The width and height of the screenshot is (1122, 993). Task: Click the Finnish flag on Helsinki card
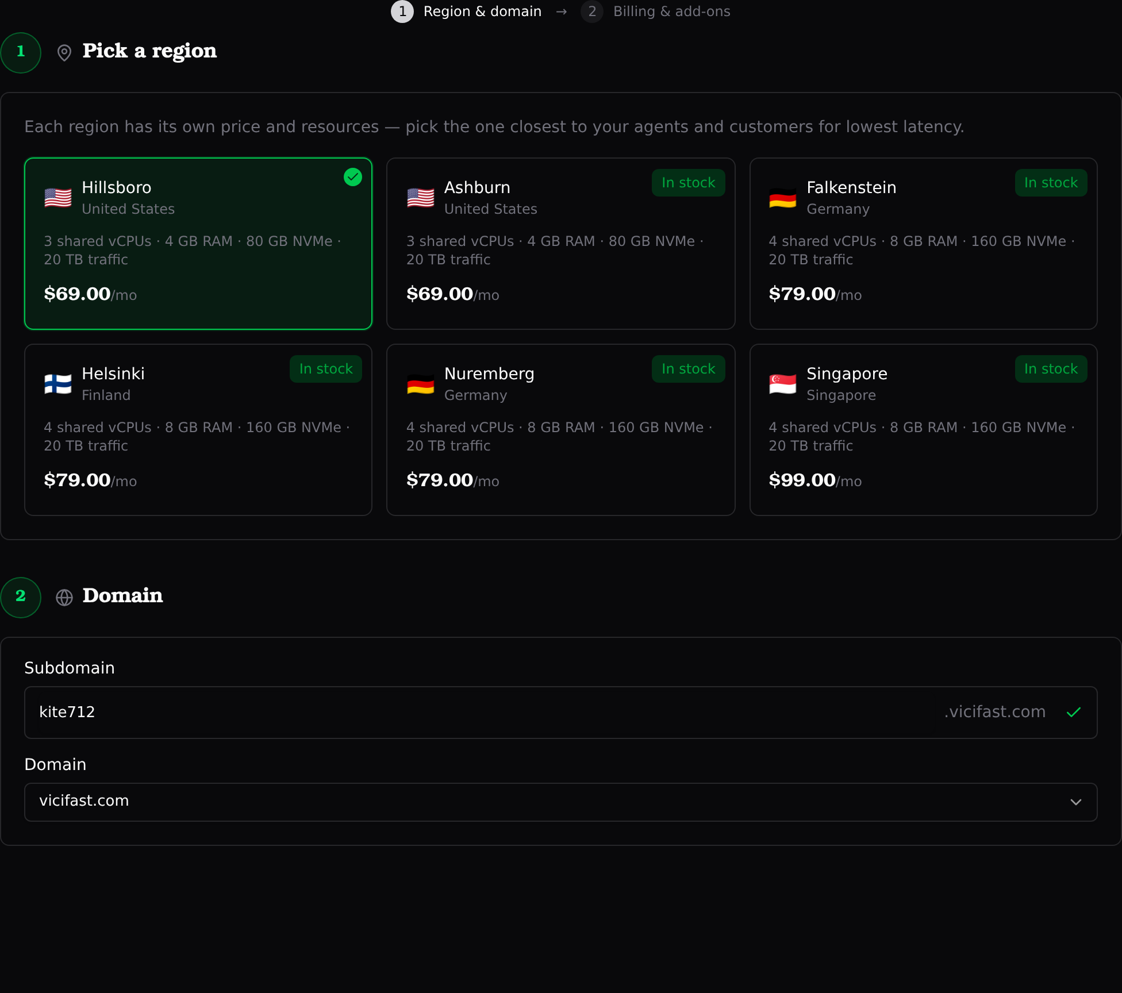point(58,384)
